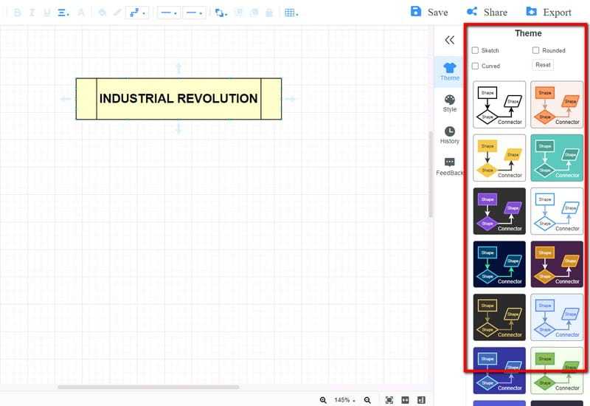Open the FeedBack sidebar tab
The width and height of the screenshot is (590, 406).
tap(450, 168)
